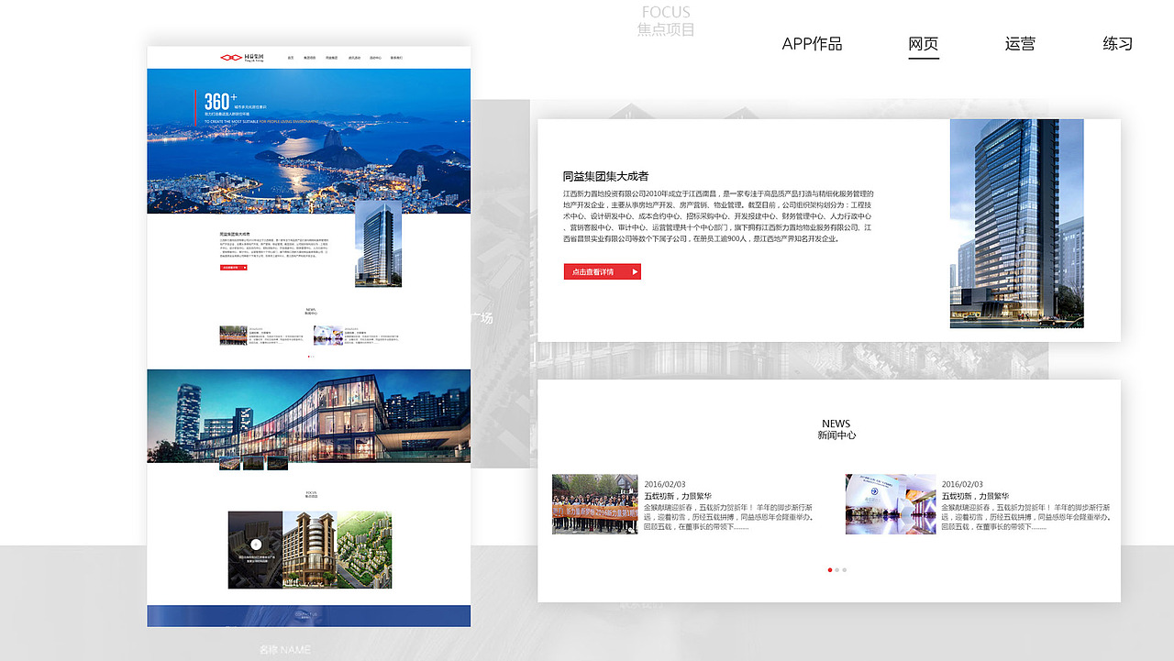This screenshot has height=661, width=1174.
Task: Open the APP作品 tab
Action: [812, 44]
